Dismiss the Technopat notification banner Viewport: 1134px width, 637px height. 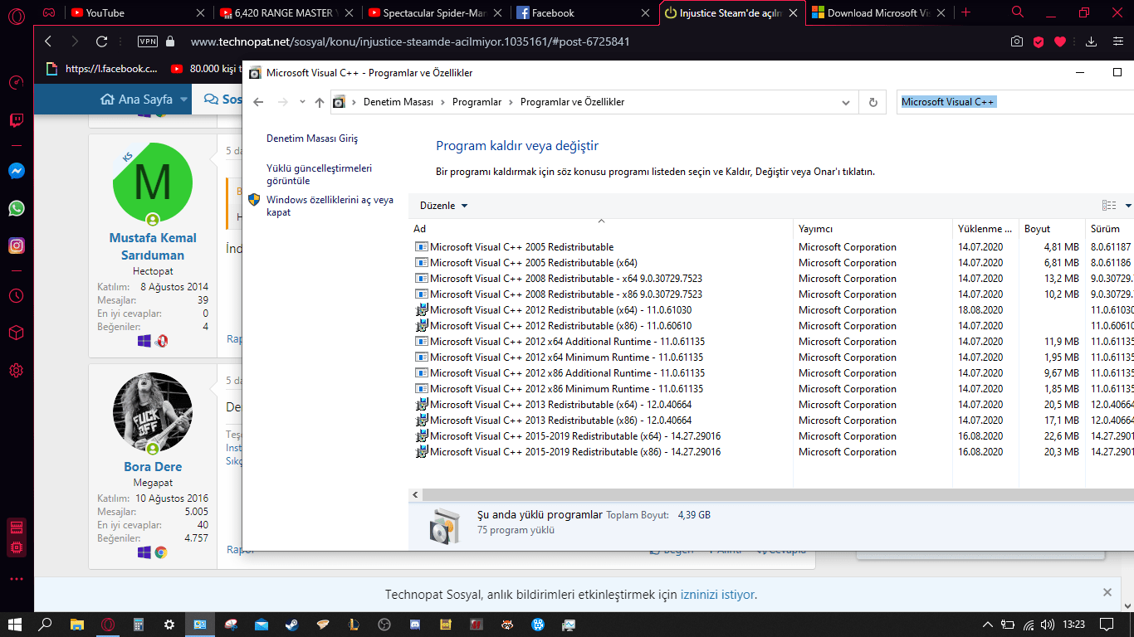click(1107, 592)
